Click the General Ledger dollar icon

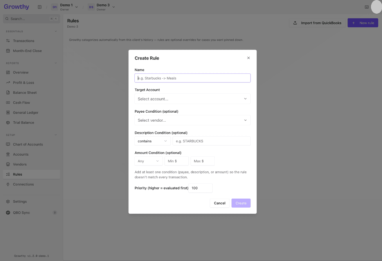coord(8,113)
